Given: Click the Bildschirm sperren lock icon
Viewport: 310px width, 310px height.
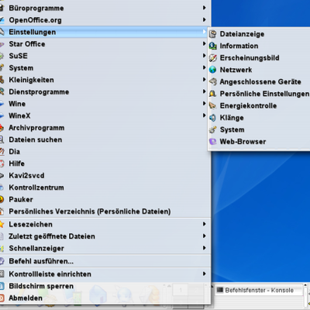Looking at the screenshot, I should (x=2, y=286).
